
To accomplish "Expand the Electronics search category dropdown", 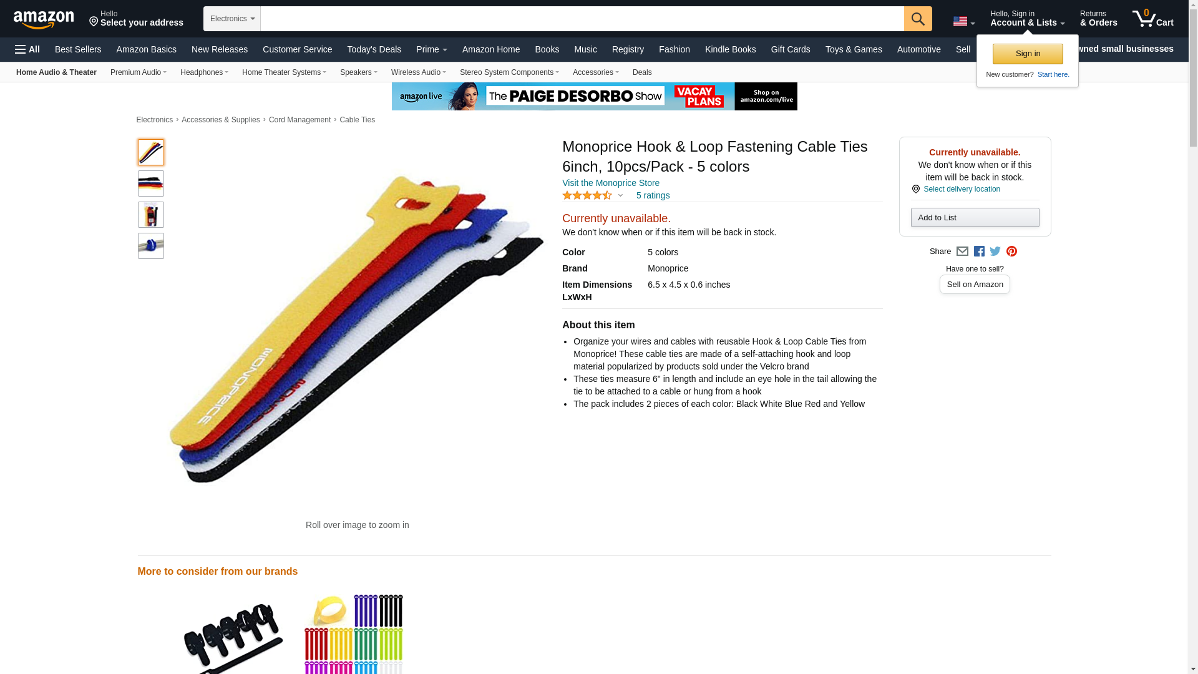I will point(231,19).
